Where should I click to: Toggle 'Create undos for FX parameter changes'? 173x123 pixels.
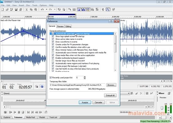click(53, 44)
